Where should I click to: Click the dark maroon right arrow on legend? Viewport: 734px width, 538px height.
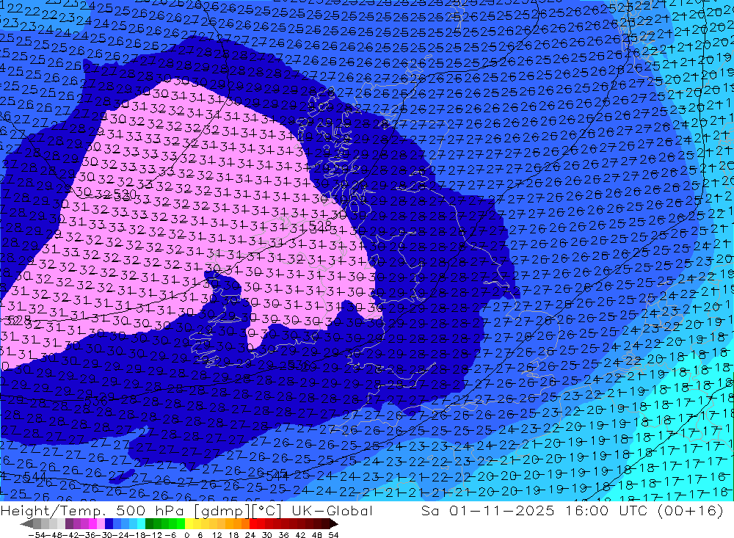(333, 524)
